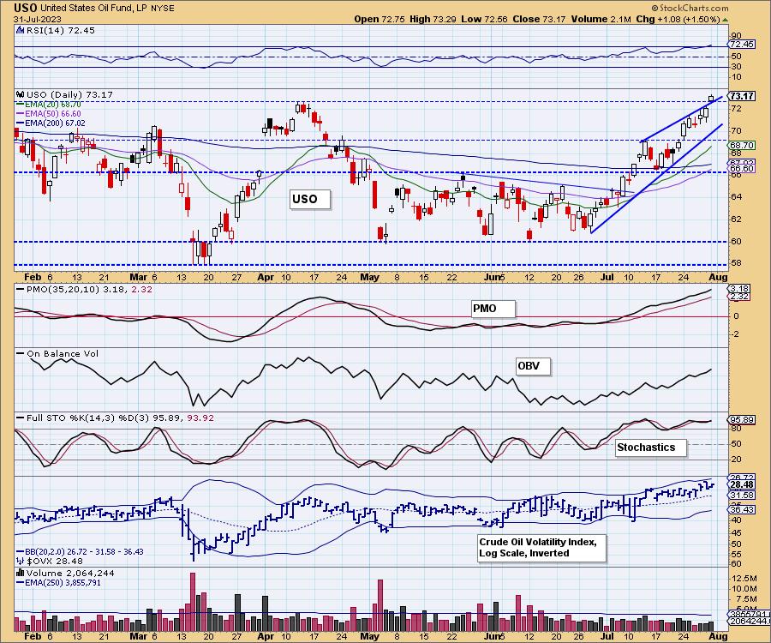Click the RSI(14) indicator legend icon
This screenshot has width=771, height=643.
[21, 30]
